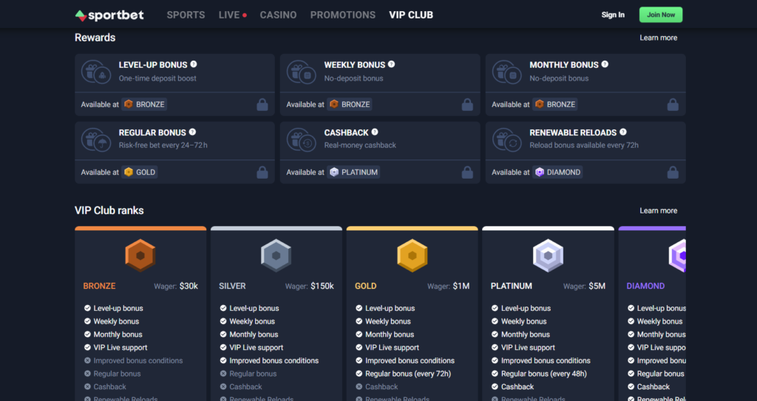The height and width of the screenshot is (401, 757).
Task: Click Learn more next to Rewards
Action: tap(658, 38)
